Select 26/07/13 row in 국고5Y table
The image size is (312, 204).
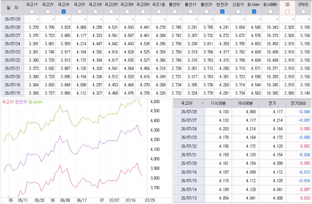tap(242, 198)
